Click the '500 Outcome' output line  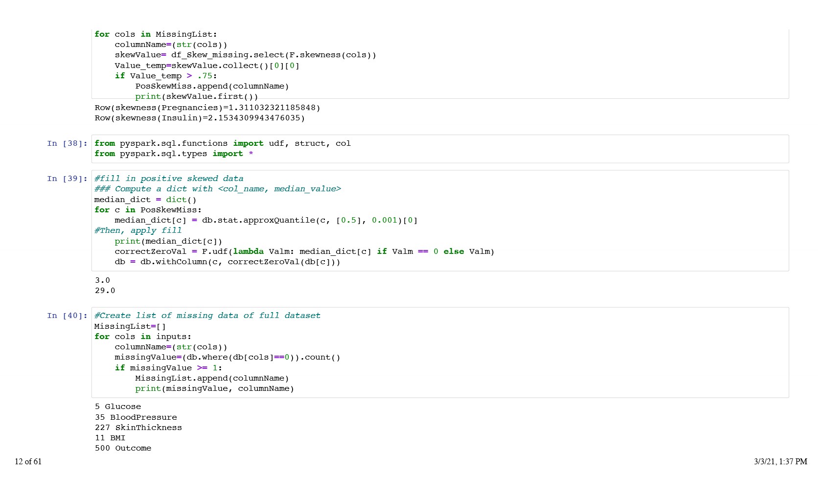(123, 448)
